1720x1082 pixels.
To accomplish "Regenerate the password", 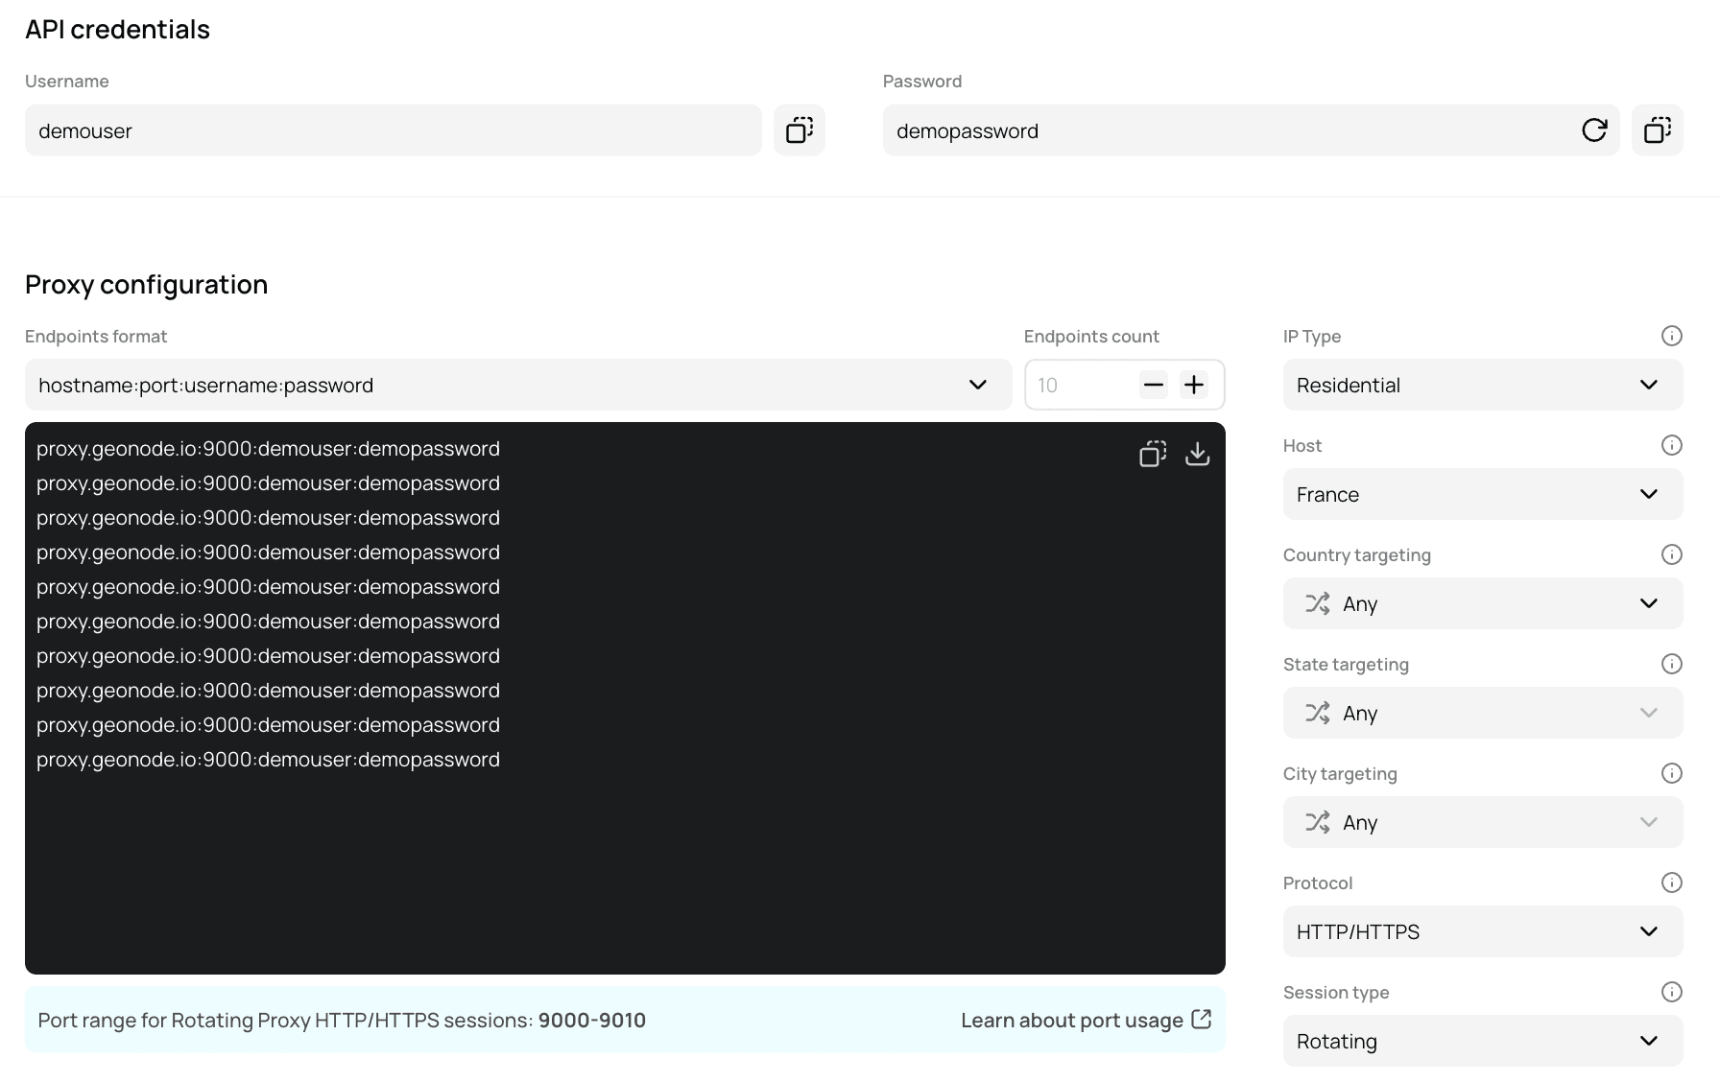I will click(1594, 129).
